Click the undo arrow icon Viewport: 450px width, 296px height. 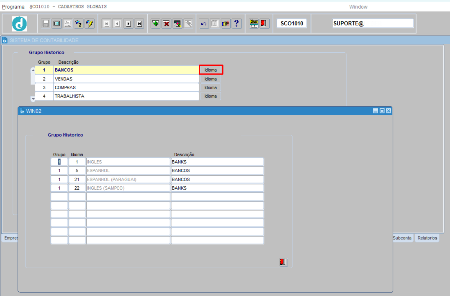point(204,24)
